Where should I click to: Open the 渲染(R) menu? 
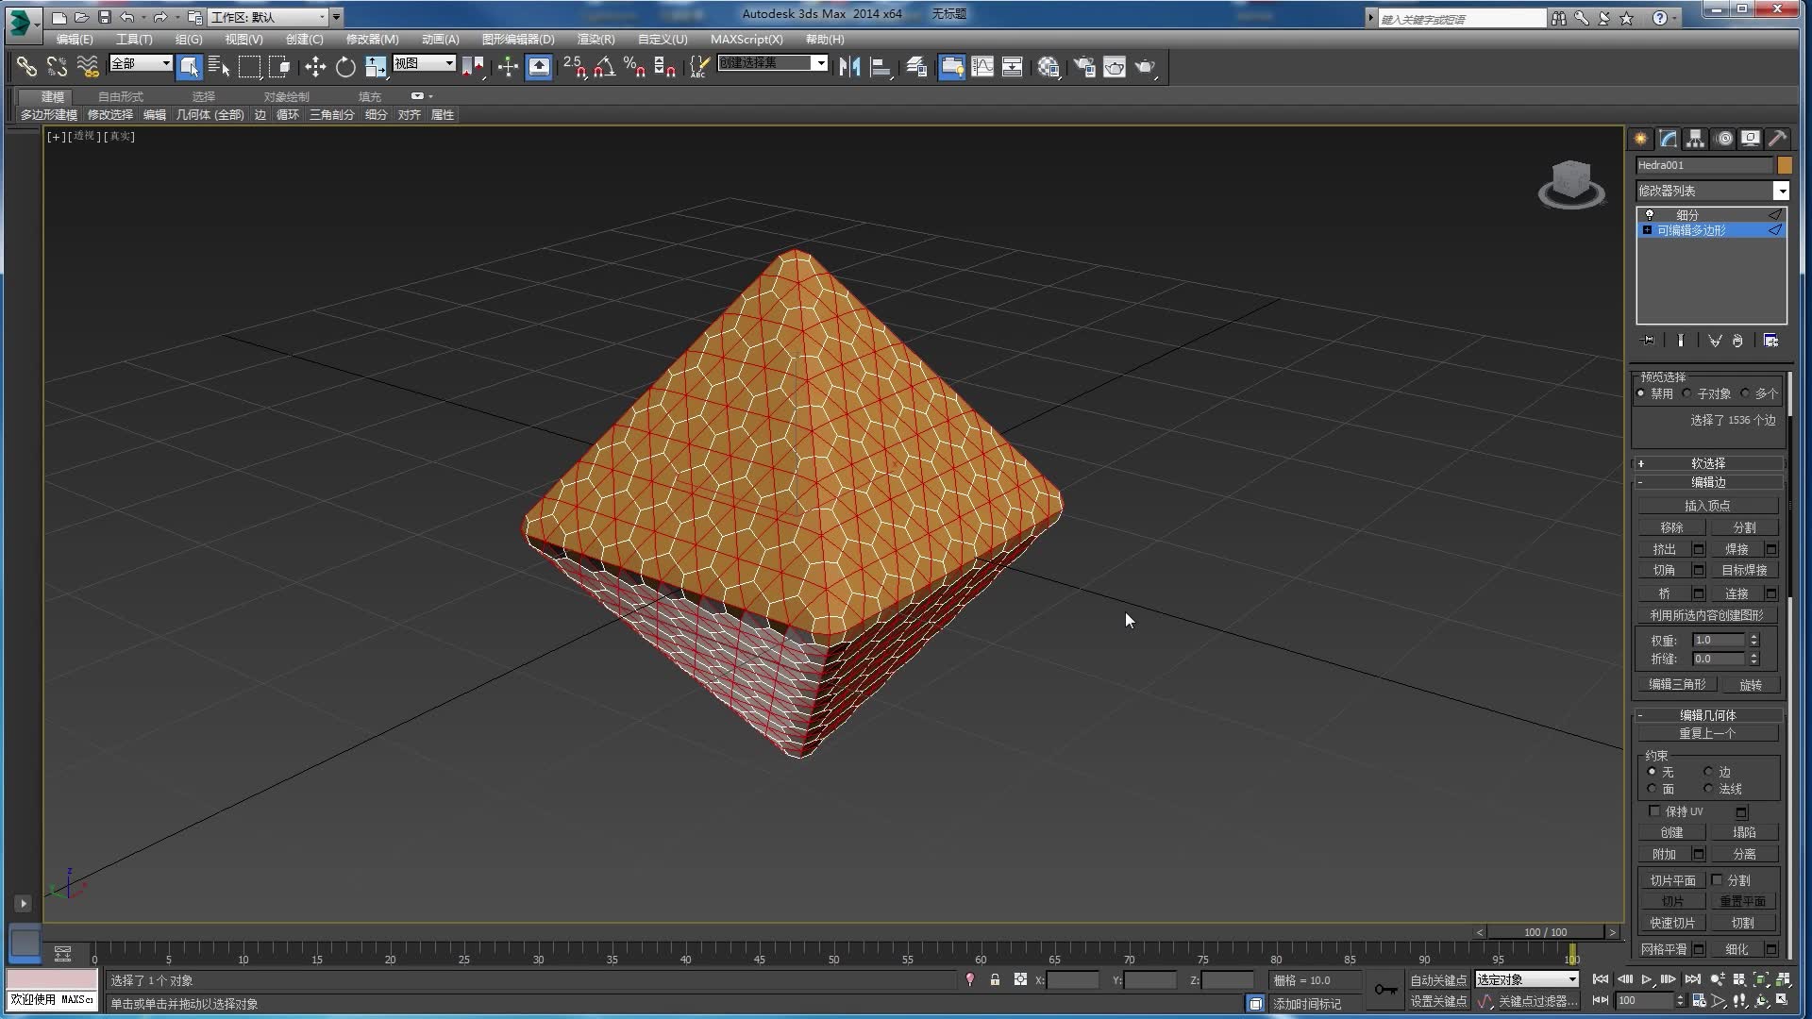tap(593, 39)
